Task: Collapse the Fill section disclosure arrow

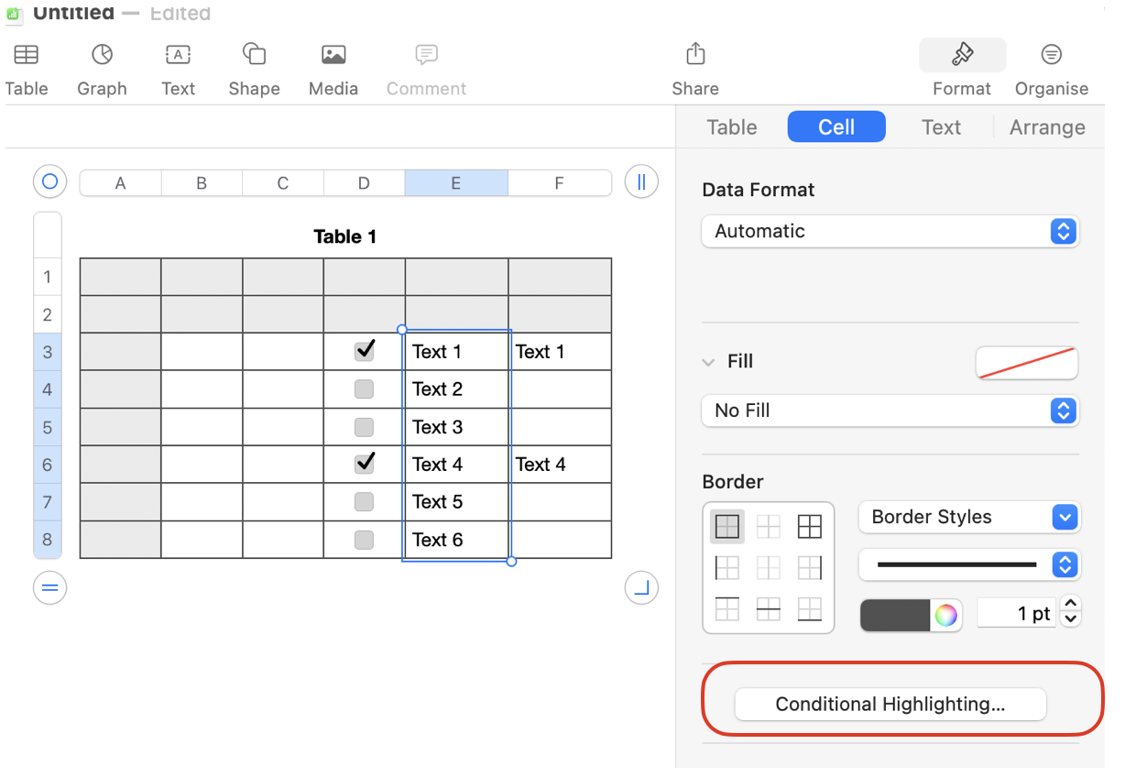Action: [x=708, y=362]
